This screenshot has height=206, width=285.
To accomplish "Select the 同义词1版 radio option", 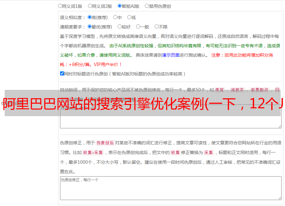I will coord(60,6).
